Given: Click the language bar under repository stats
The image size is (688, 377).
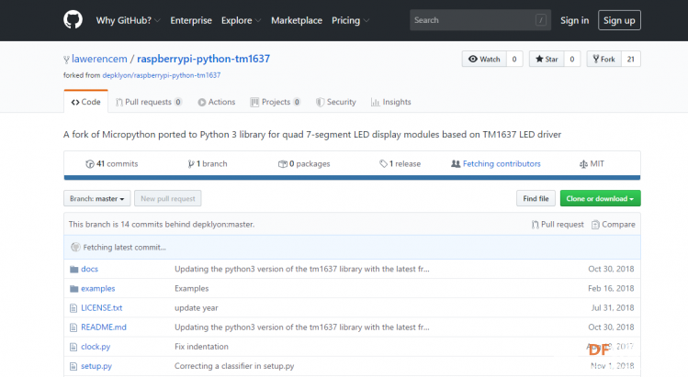Looking at the screenshot, I should click(x=352, y=178).
